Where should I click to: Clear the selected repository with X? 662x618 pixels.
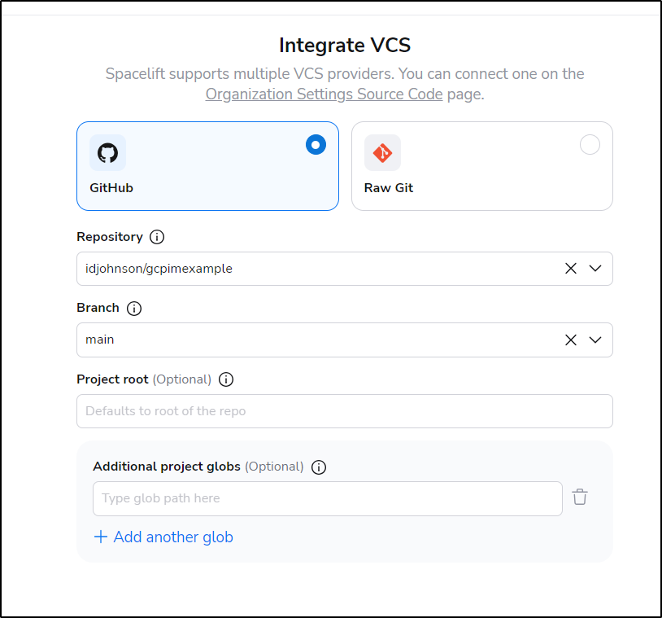(571, 269)
